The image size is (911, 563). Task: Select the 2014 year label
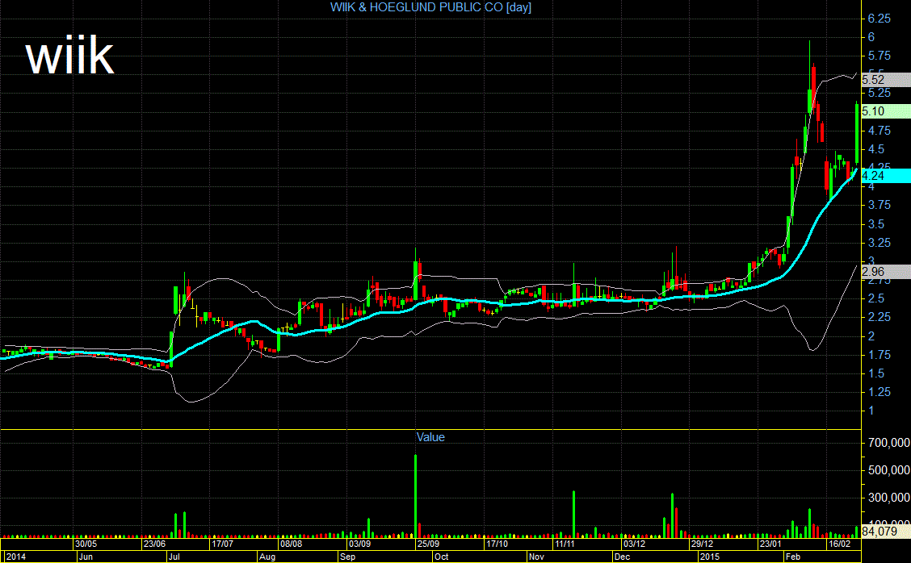pos(15,557)
